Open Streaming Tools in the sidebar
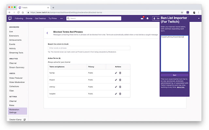Viewport: 209px width, 130px height. (16, 53)
